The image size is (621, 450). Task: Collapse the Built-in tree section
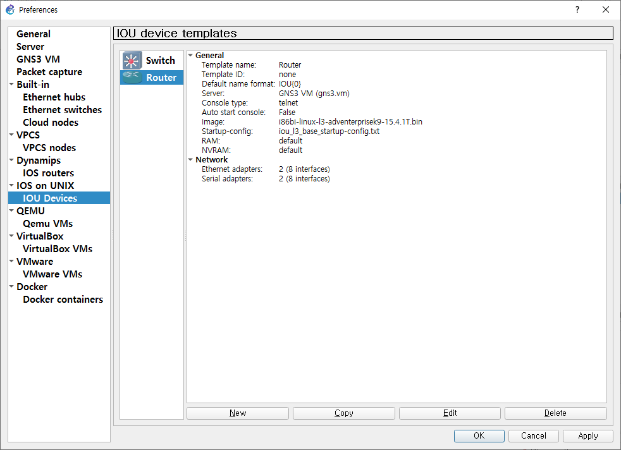click(x=11, y=84)
